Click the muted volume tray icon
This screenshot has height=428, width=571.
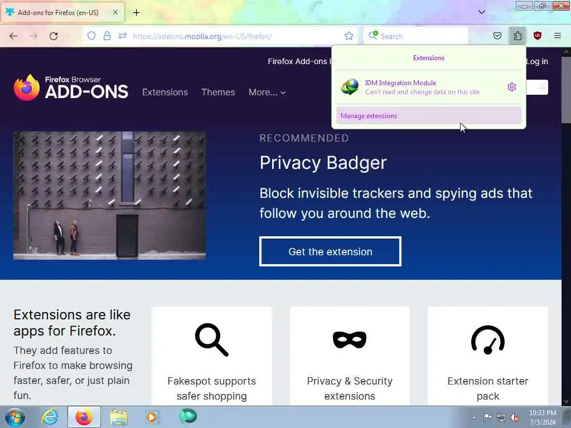pos(515,418)
